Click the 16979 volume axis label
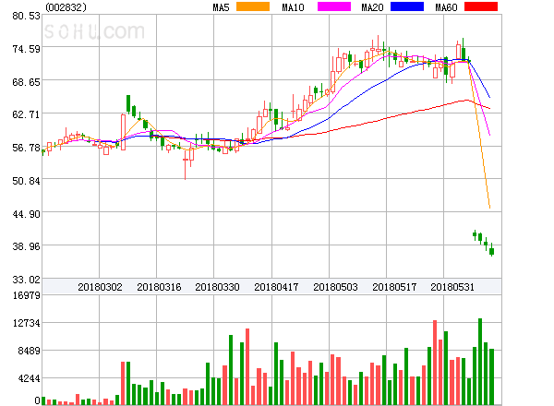This screenshot has width=554, height=406. (x=26, y=295)
